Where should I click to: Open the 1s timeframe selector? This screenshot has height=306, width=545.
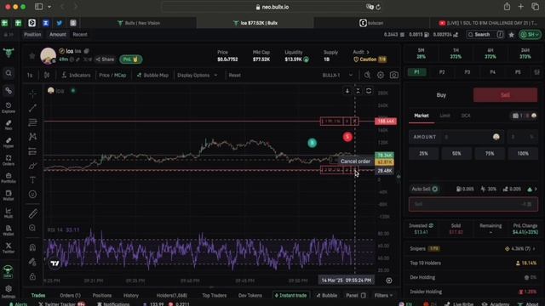pos(30,75)
